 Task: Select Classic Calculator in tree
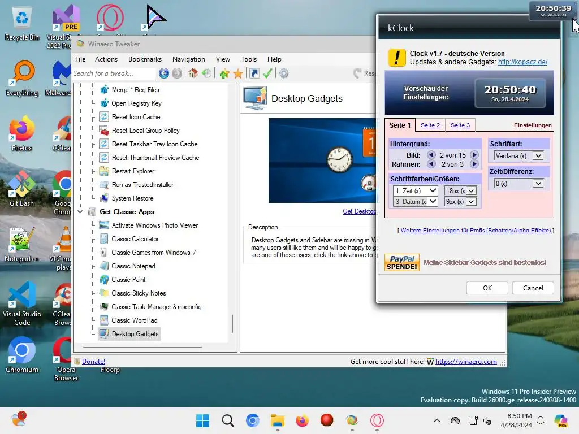coord(135,239)
